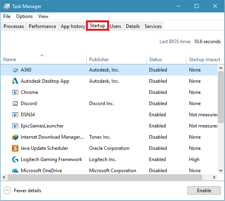This screenshot has width=225, height=201.
Task: Sort by the Status column header
Action: pyautogui.click(x=166, y=59)
